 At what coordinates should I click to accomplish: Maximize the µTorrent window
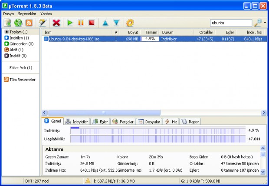pyautogui.click(x=255, y=6)
